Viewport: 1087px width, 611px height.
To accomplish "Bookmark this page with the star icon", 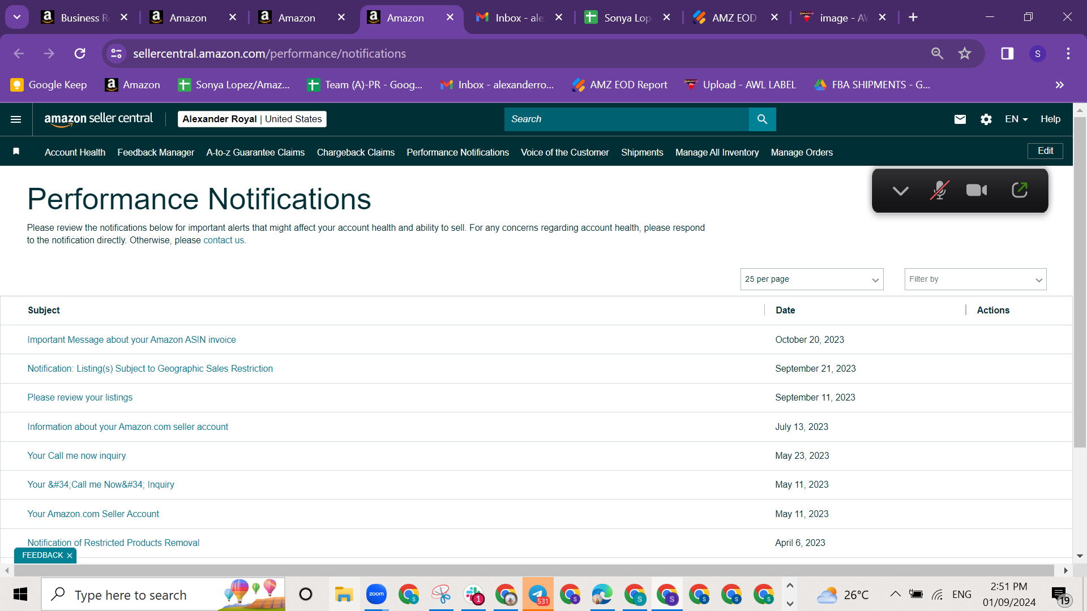I will tap(965, 54).
